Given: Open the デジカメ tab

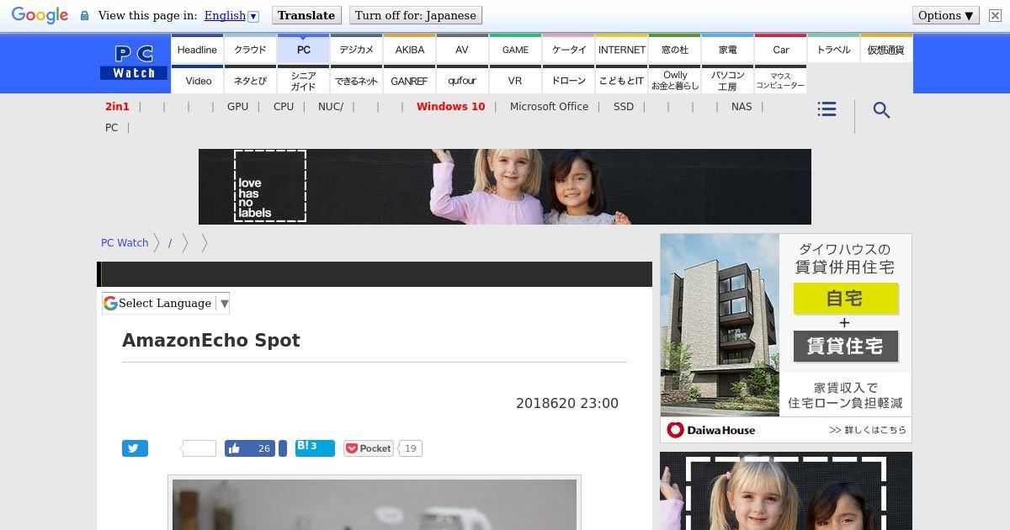Looking at the screenshot, I should coord(357,49).
